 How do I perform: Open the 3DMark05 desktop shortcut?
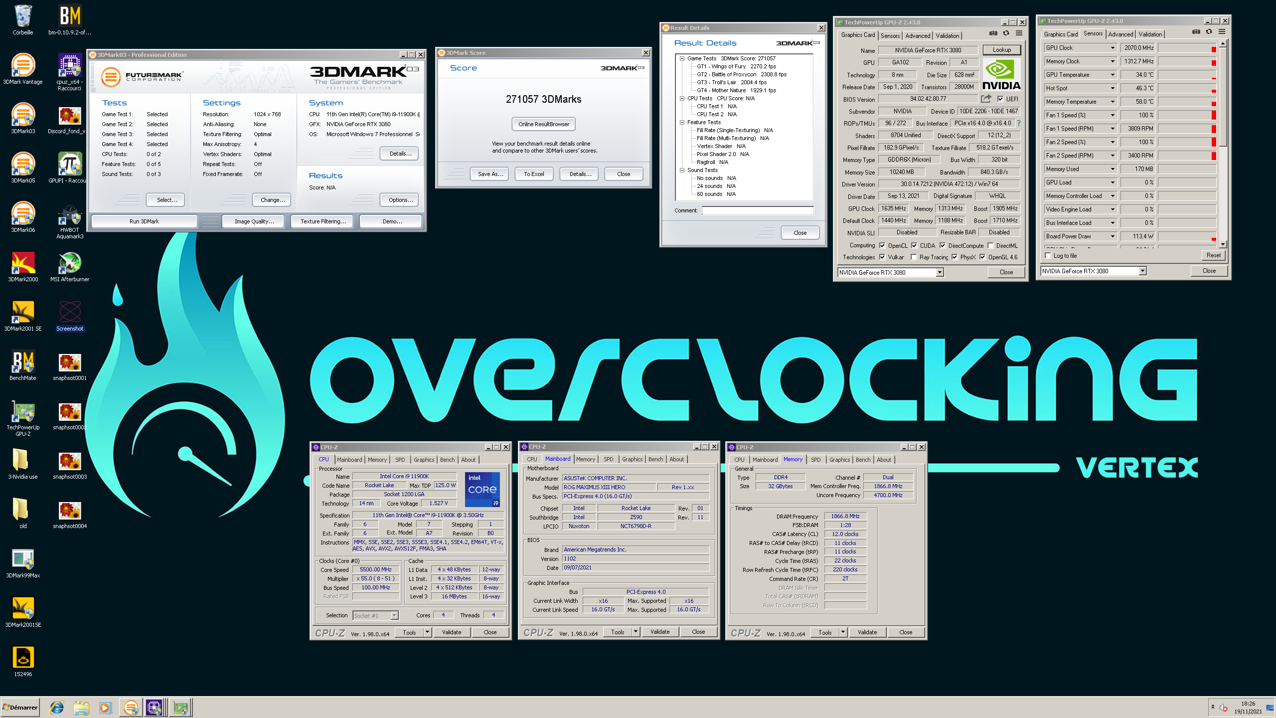tap(23, 168)
